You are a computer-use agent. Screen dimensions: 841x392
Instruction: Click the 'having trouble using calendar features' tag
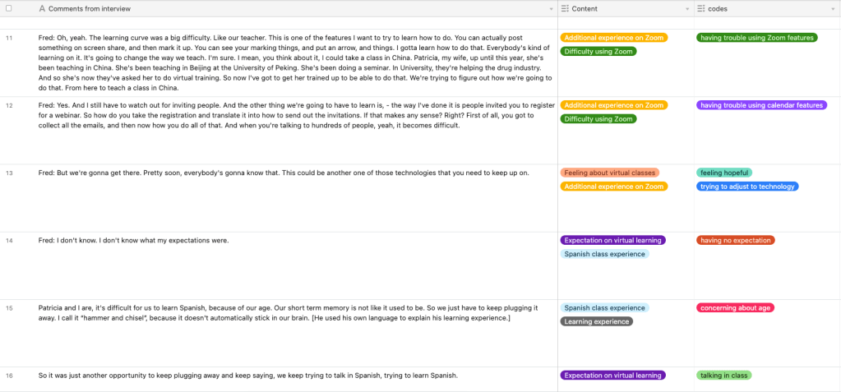[x=760, y=105]
